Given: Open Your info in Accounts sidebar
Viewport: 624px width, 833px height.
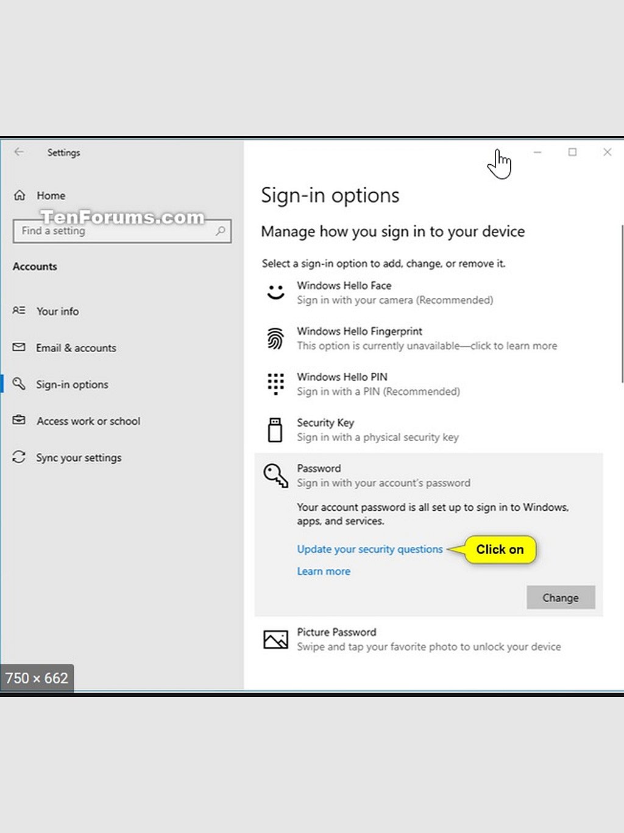Looking at the screenshot, I should (57, 311).
